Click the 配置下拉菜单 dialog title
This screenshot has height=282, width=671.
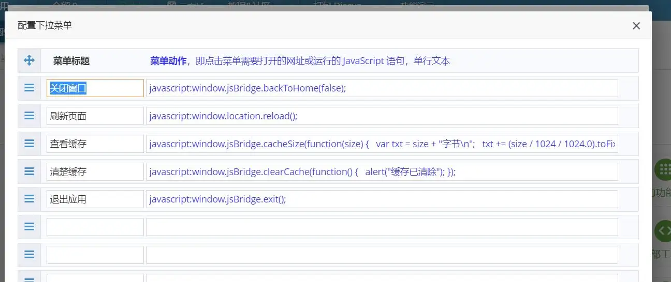pos(45,25)
